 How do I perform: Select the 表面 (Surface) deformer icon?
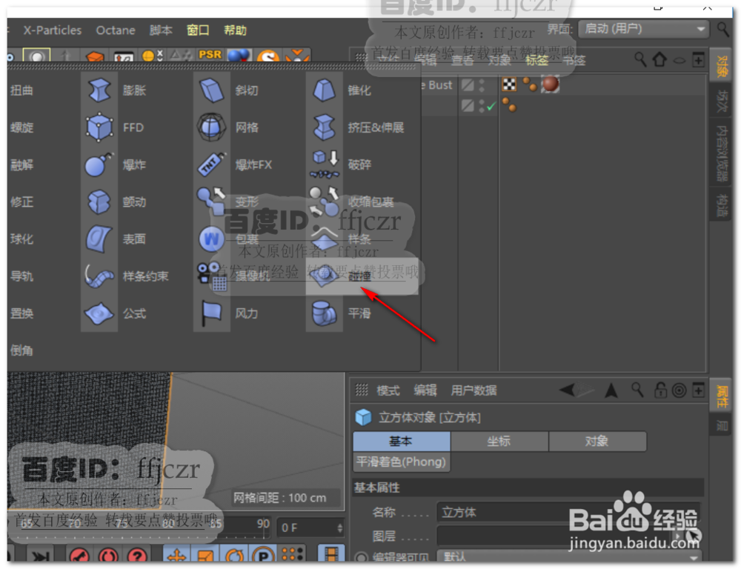(x=99, y=239)
